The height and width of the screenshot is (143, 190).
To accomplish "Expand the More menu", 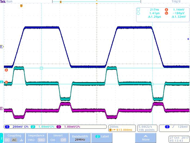I will 146,138.
